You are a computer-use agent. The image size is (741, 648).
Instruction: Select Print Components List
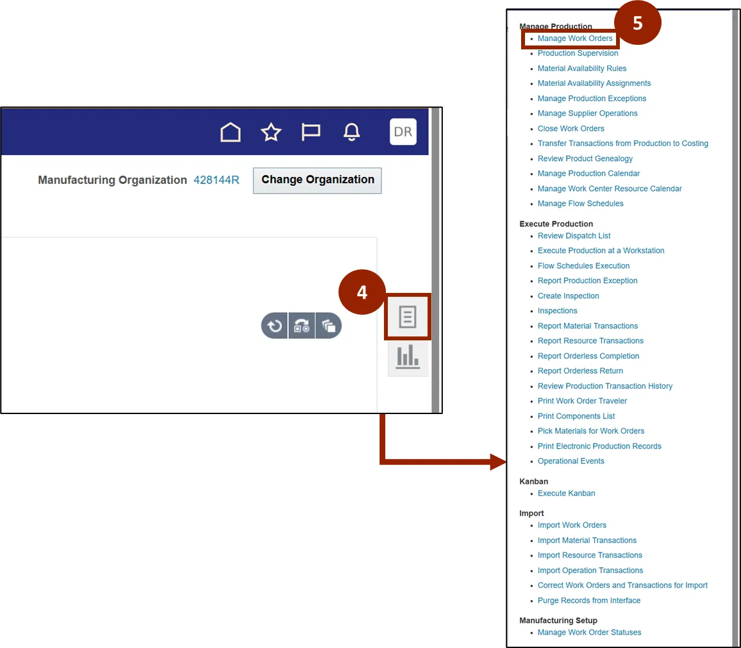click(x=576, y=416)
